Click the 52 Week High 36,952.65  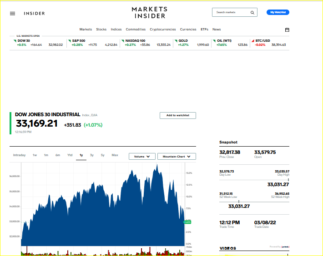pos(282,193)
